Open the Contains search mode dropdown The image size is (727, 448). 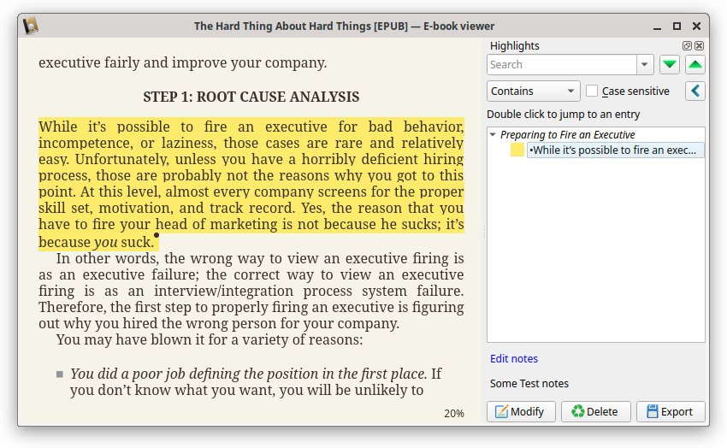pyautogui.click(x=534, y=91)
